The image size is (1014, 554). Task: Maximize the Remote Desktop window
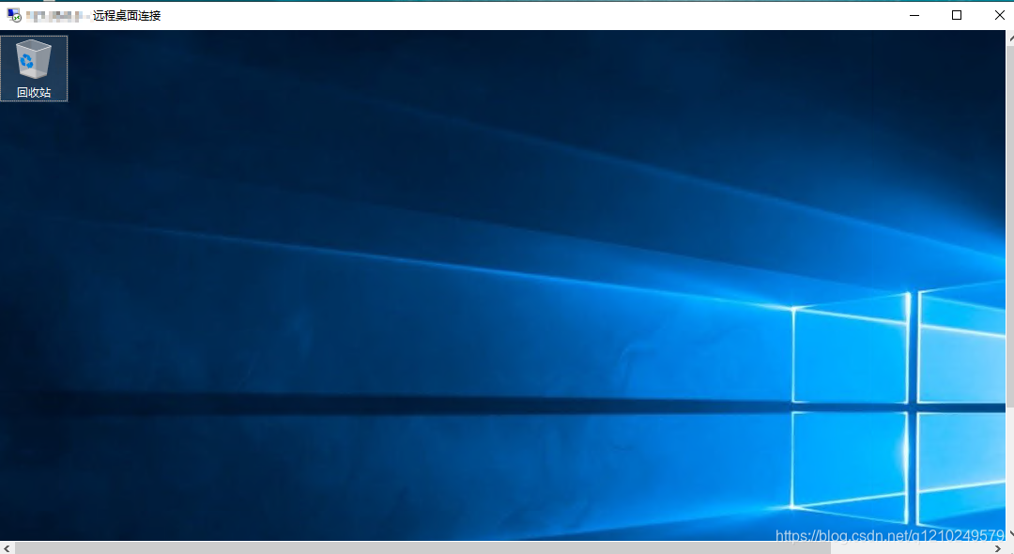[957, 15]
